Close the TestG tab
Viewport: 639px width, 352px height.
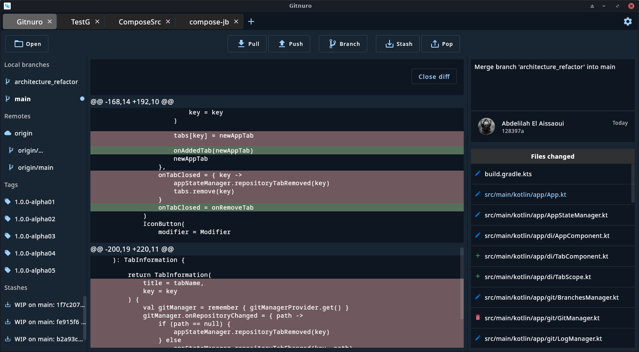97,21
